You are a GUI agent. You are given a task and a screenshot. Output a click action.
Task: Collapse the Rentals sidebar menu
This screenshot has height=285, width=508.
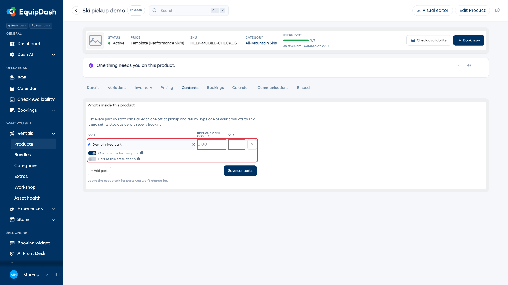tap(53, 134)
